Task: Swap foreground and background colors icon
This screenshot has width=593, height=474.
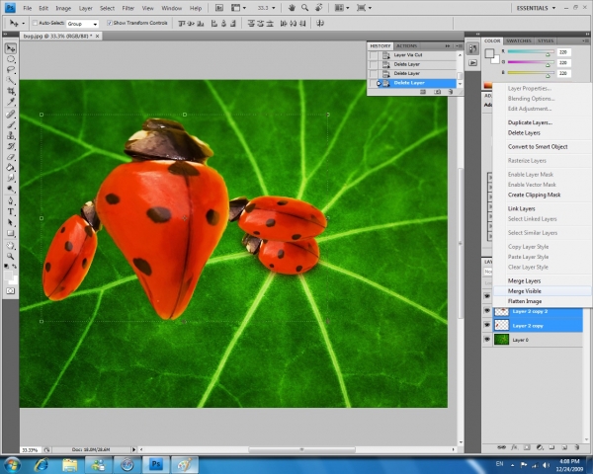Action: coord(15,266)
